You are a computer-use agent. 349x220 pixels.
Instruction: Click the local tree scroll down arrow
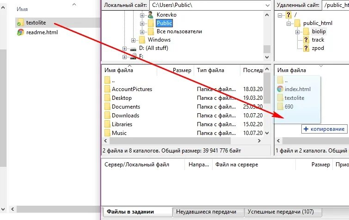(x=267, y=57)
